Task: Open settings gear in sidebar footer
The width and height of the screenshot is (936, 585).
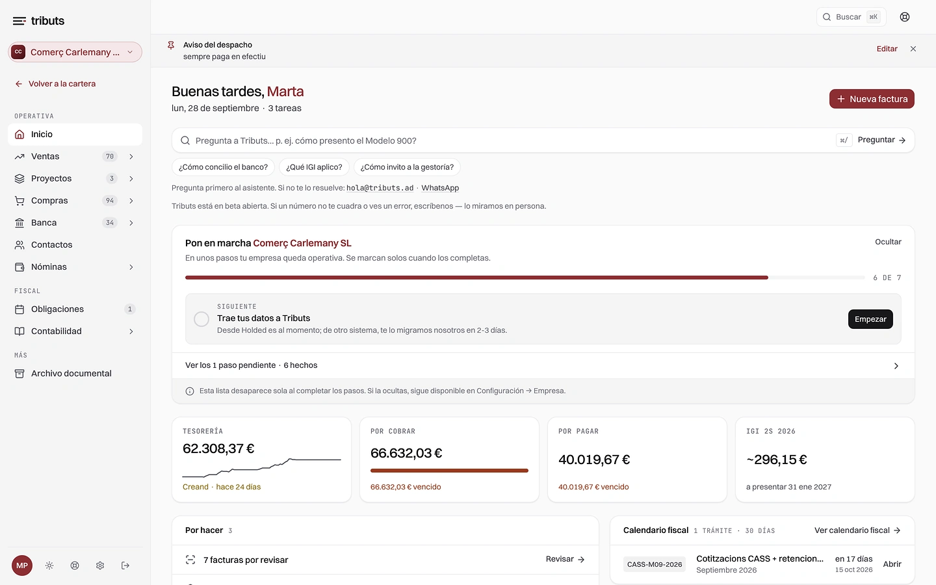Action: click(100, 565)
